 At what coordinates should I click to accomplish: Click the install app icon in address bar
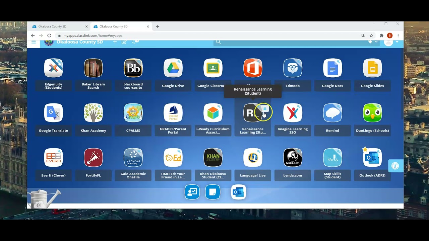tap(363, 35)
